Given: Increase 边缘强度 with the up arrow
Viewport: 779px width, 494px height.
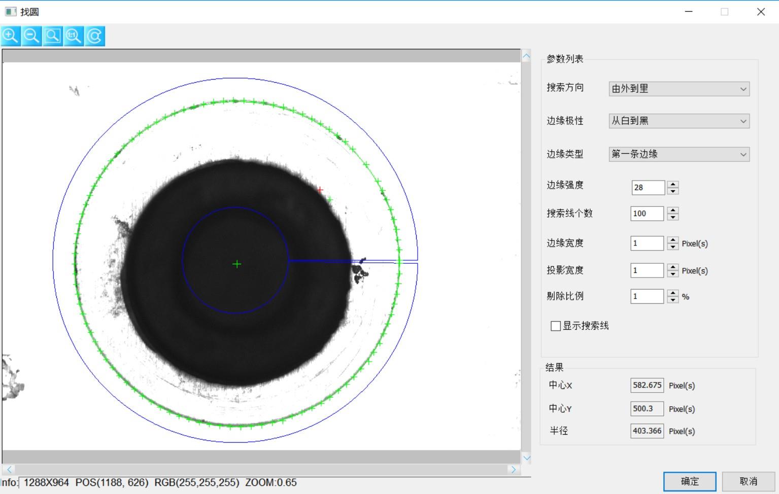Looking at the screenshot, I should 673,184.
